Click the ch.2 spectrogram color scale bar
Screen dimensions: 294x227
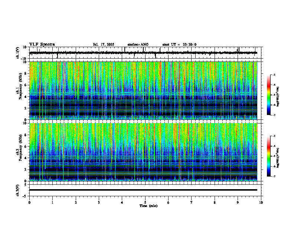269,156
